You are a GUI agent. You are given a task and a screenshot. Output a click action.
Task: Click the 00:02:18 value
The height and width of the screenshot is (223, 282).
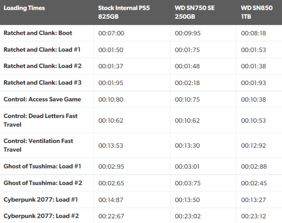[x=187, y=83]
